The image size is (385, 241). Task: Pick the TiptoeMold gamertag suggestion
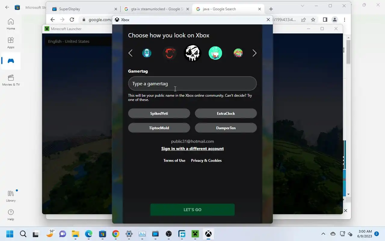(159, 128)
